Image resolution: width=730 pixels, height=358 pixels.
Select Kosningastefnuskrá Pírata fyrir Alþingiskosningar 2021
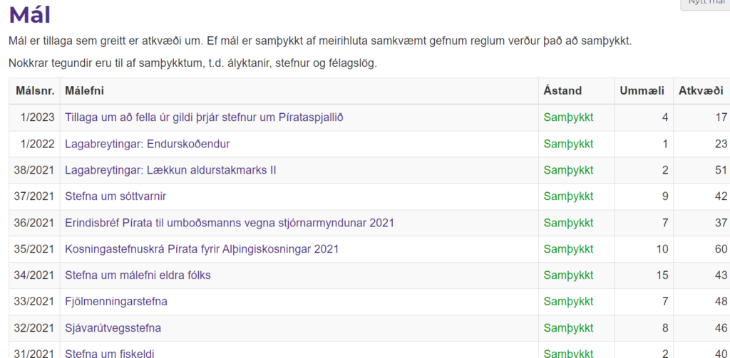point(202,249)
